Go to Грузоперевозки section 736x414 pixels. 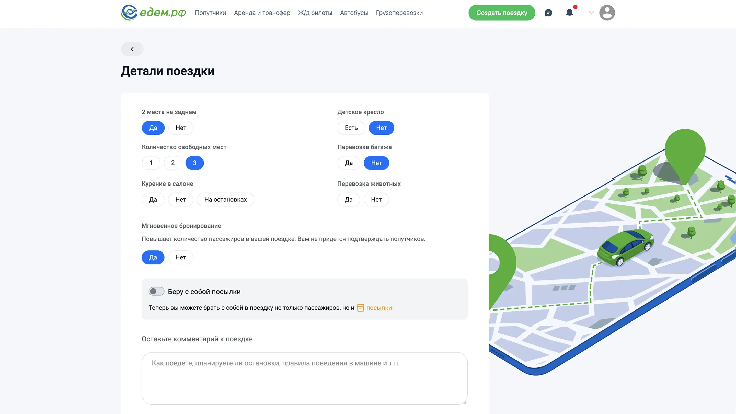399,13
